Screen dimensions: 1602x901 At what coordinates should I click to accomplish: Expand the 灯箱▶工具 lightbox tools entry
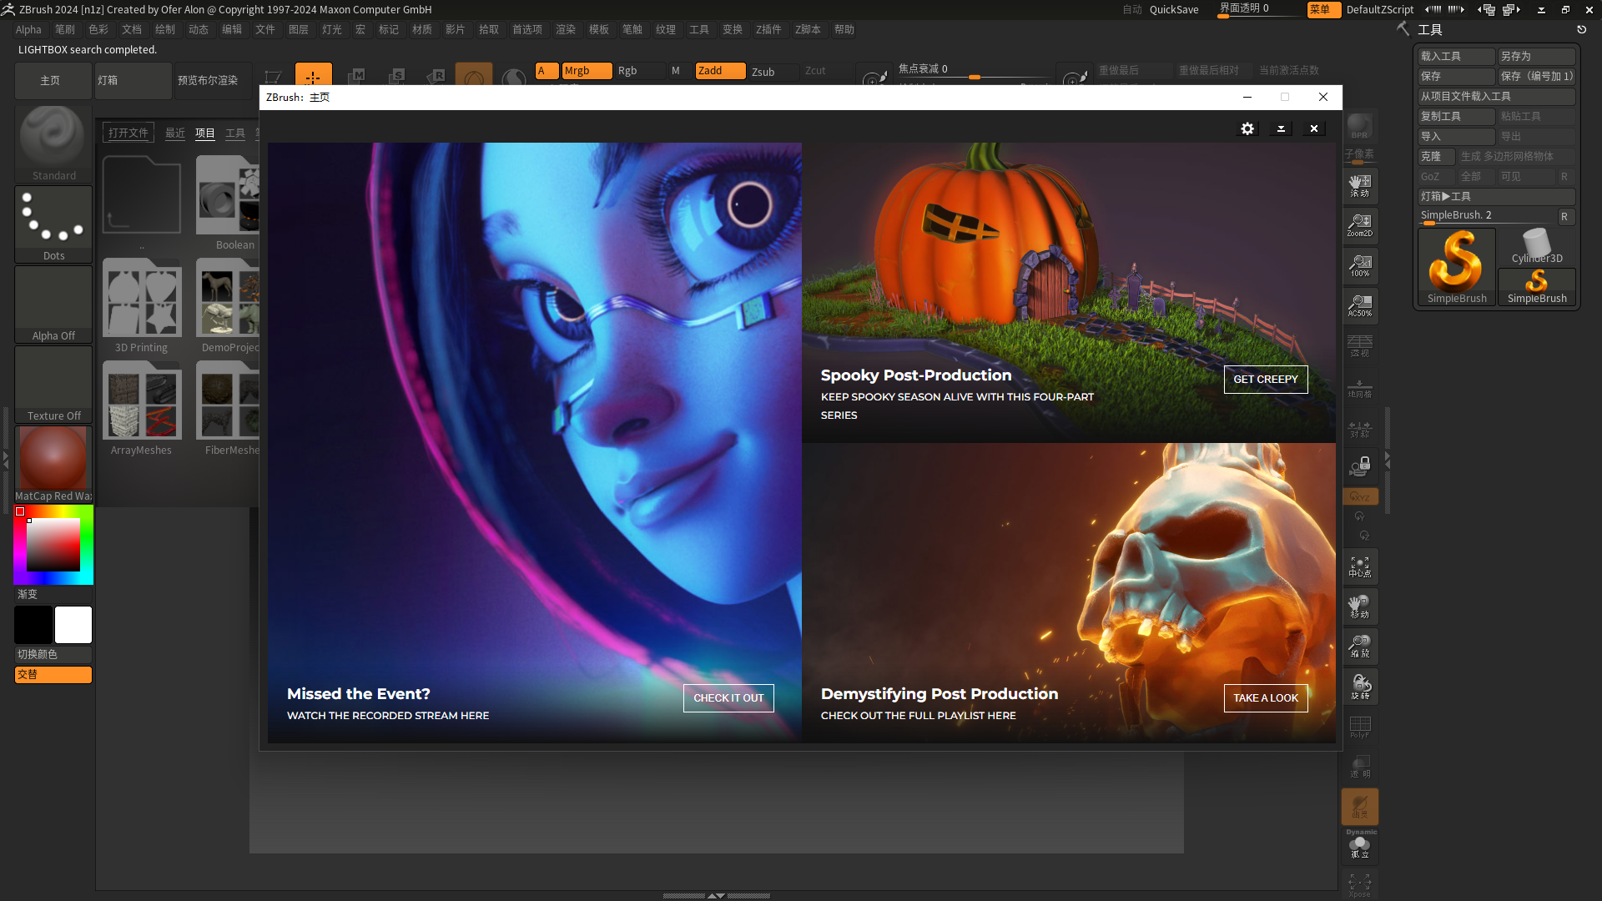click(x=1496, y=196)
